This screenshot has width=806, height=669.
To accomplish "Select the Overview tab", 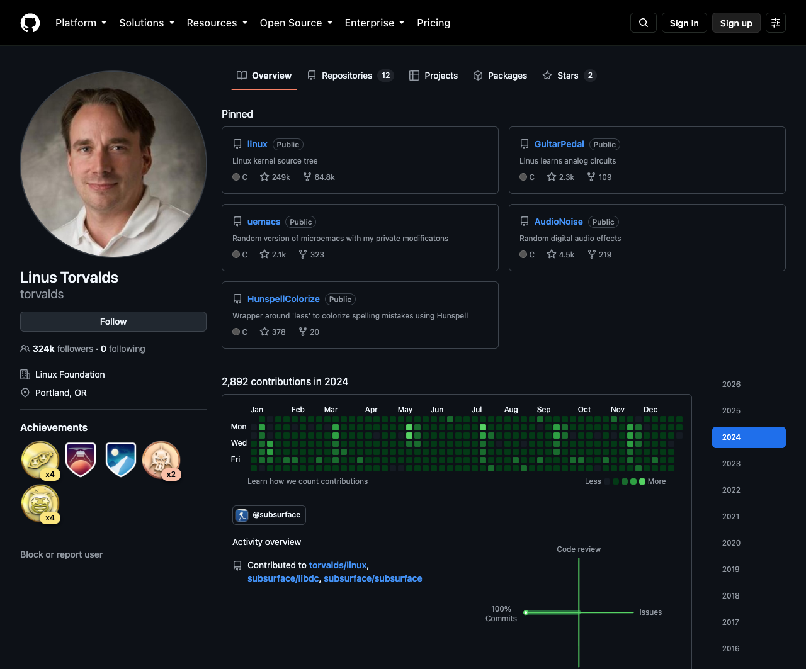I will tap(264, 76).
